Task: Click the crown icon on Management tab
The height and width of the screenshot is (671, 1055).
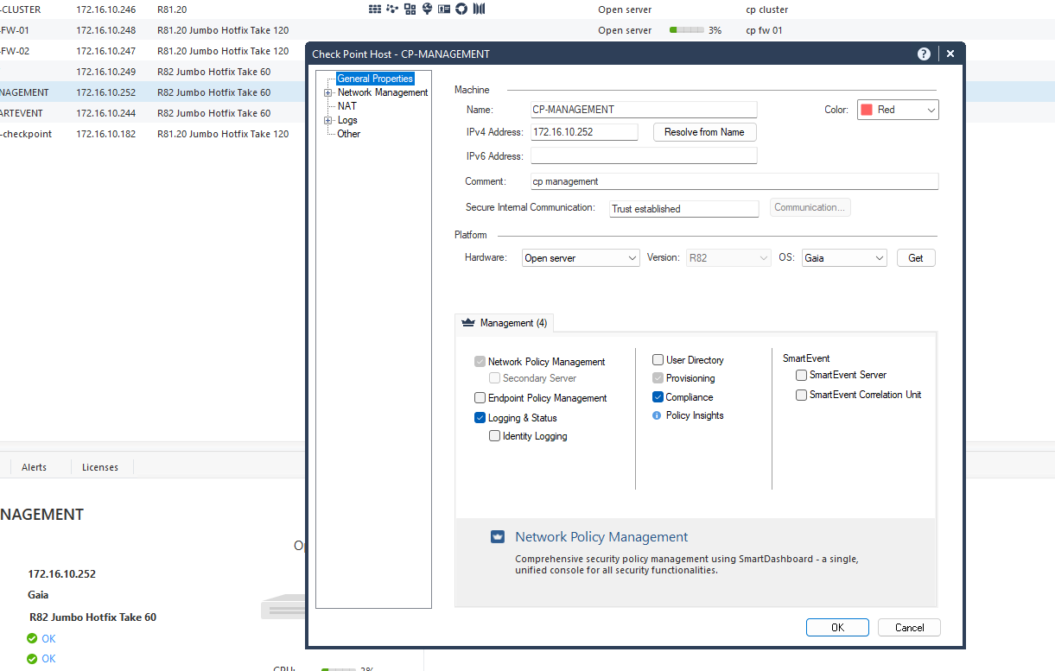Action: [468, 322]
